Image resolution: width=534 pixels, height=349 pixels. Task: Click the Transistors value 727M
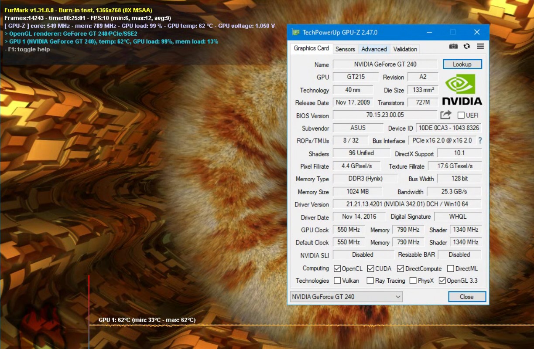coord(423,102)
